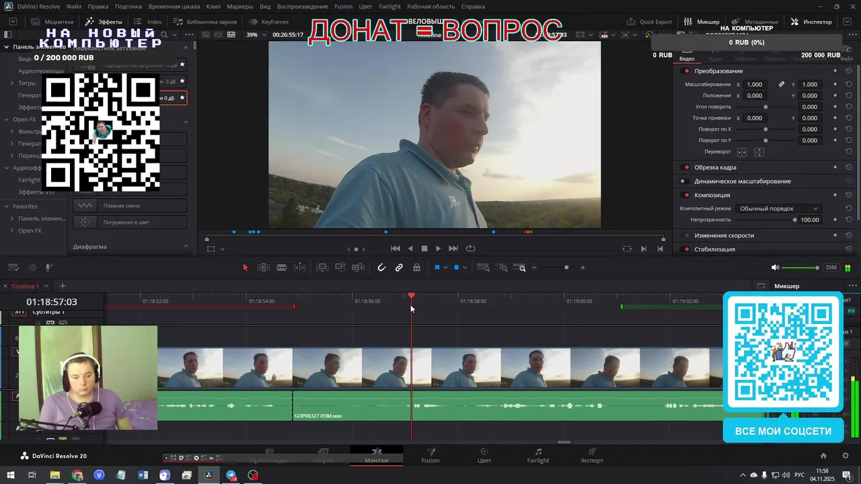Open the Файл menu
The width and height of the screenshot is (861, 484).
pyautogui.click(x=74, y=6)
